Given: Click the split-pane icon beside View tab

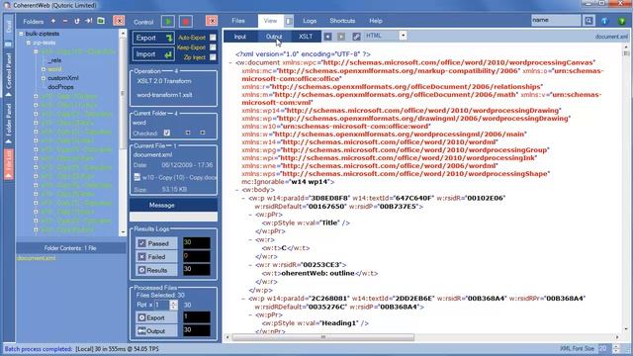Looking at the screenshot, I should tap(289, 21).
